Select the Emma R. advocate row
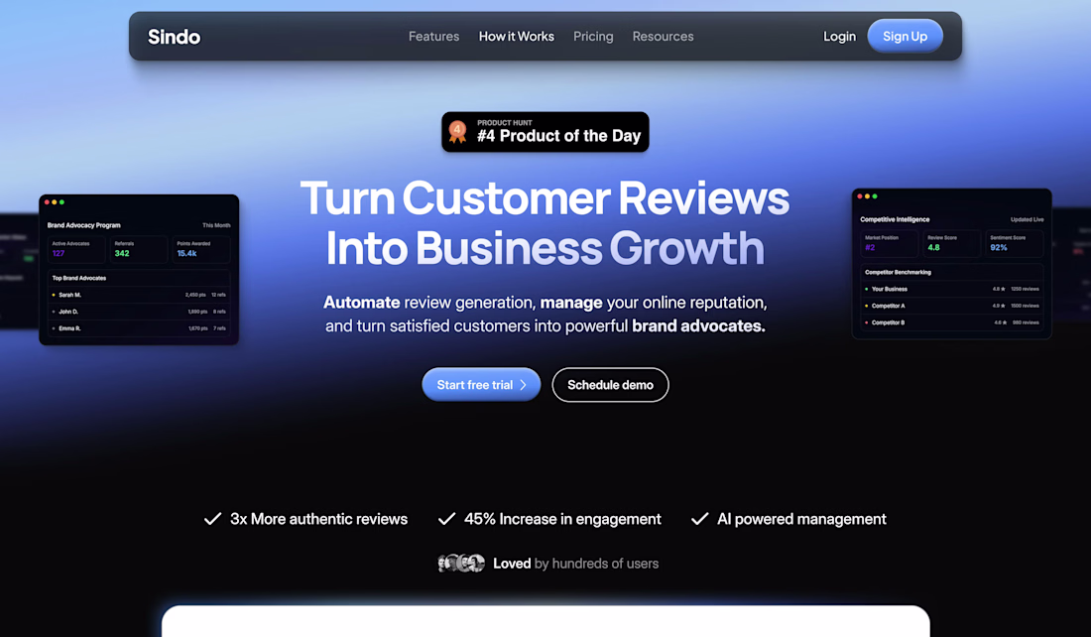The height and width of the screenshot is (637, 1091). point(139,327)
